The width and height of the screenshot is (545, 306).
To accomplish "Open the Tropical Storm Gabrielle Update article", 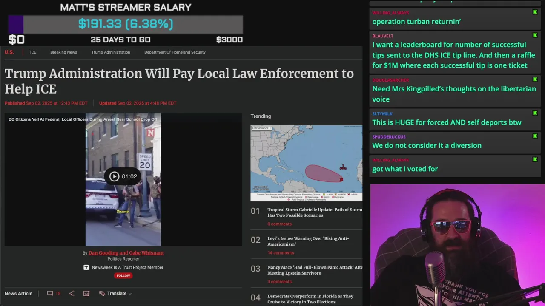I will coord(315,212).
